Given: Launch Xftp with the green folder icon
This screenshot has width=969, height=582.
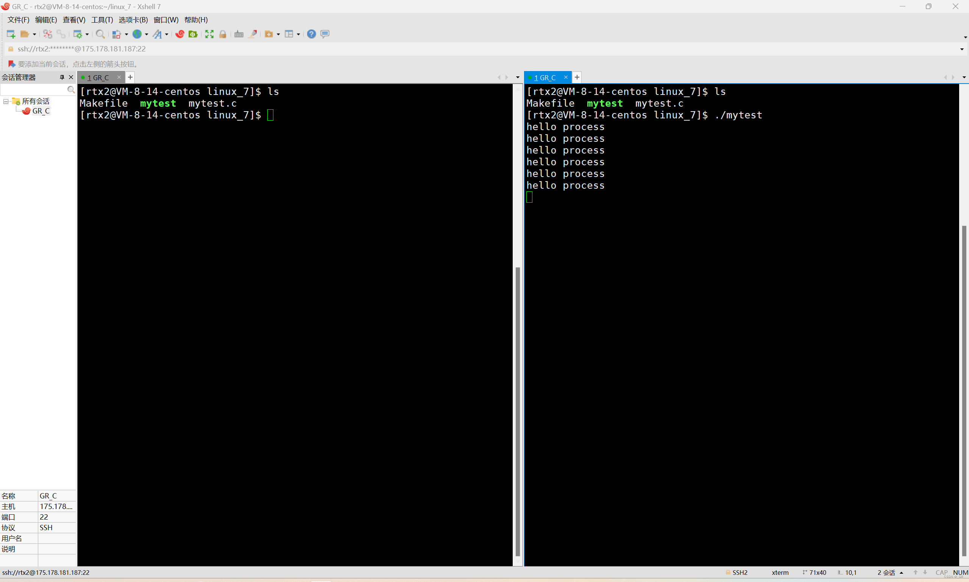Looking at the screenshot, I should (193, 34).
